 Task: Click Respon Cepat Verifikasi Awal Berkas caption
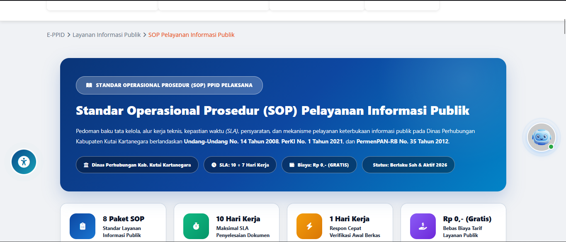355,232
